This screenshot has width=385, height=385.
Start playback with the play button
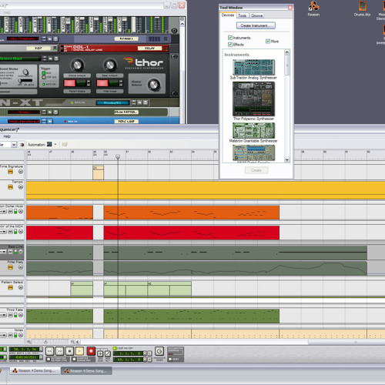tap(79, 351)
